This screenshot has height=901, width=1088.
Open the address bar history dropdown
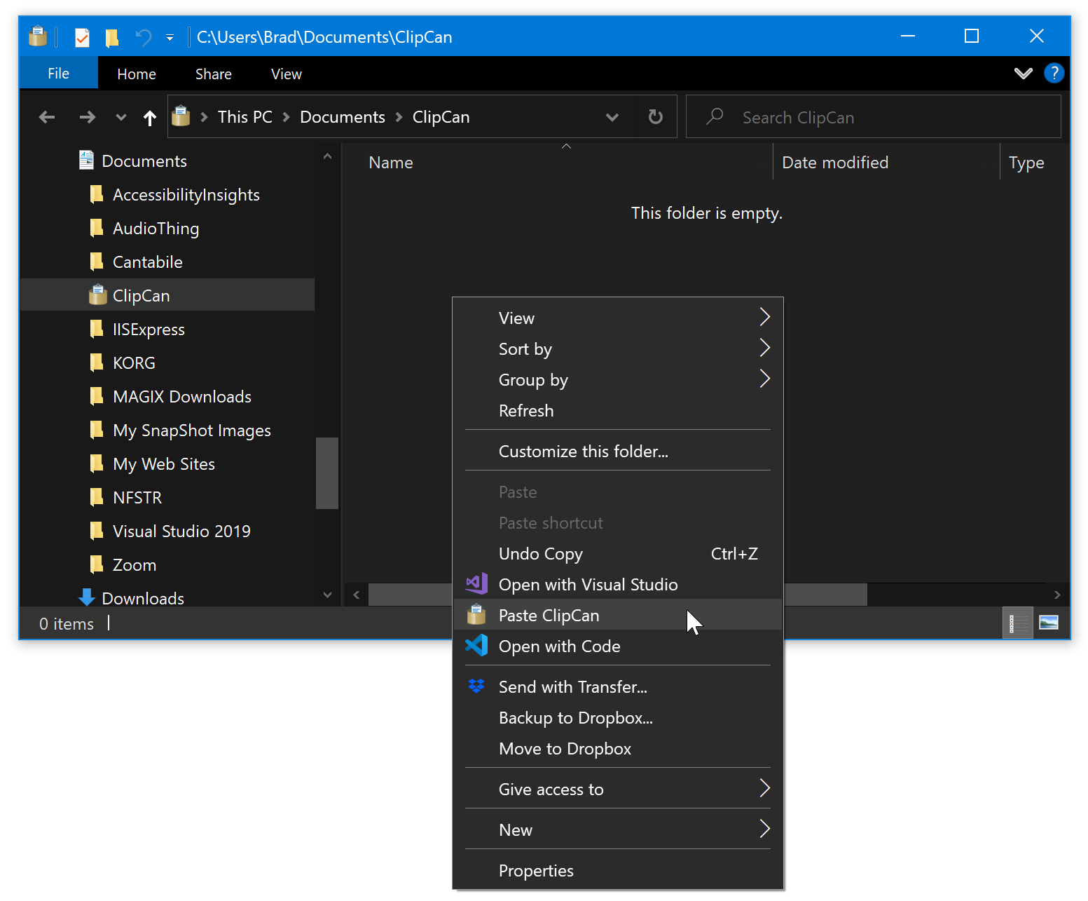pyautogui.click(x=612, y=117)
